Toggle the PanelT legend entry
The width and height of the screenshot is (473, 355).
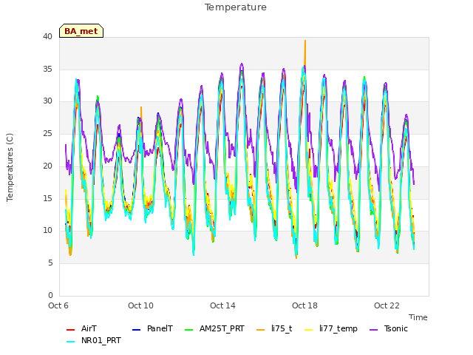click(x=153, y=328)
